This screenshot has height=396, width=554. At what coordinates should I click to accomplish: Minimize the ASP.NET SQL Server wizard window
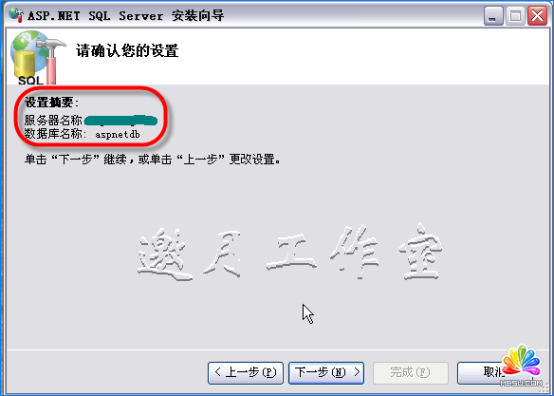tap(493, 16)
